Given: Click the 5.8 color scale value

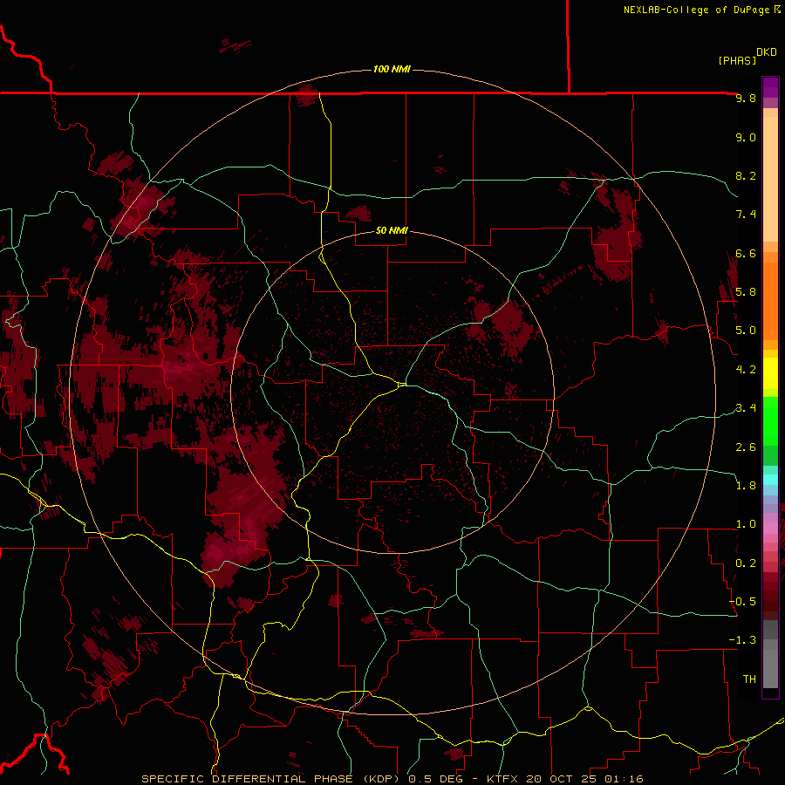Looking at the screenshot, I should coord(746,291).
